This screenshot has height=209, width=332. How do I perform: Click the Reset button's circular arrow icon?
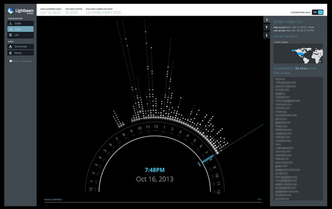tap(10, 53)
